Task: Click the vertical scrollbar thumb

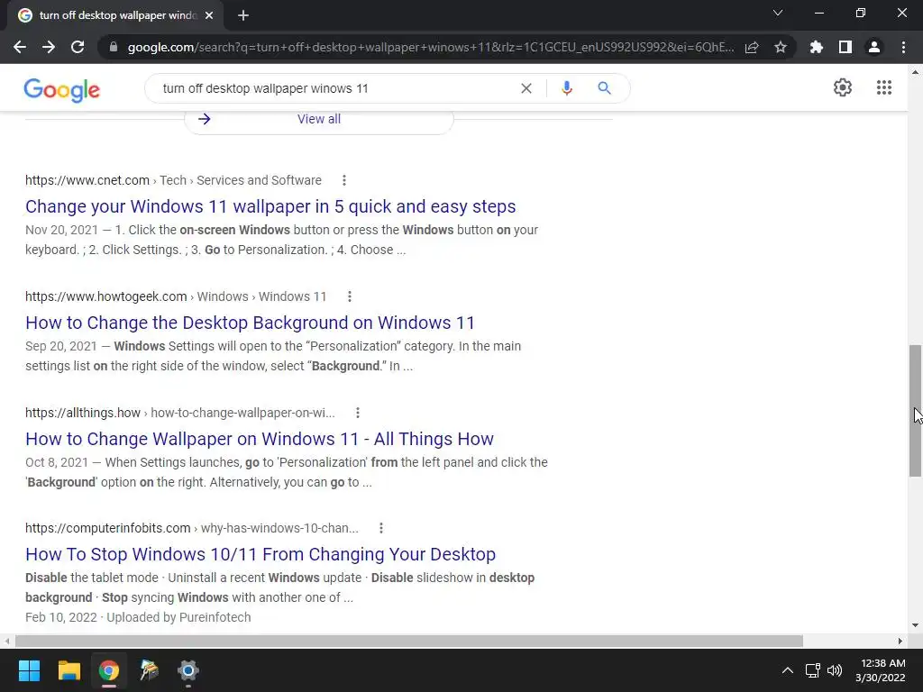Action: (915, 411)
